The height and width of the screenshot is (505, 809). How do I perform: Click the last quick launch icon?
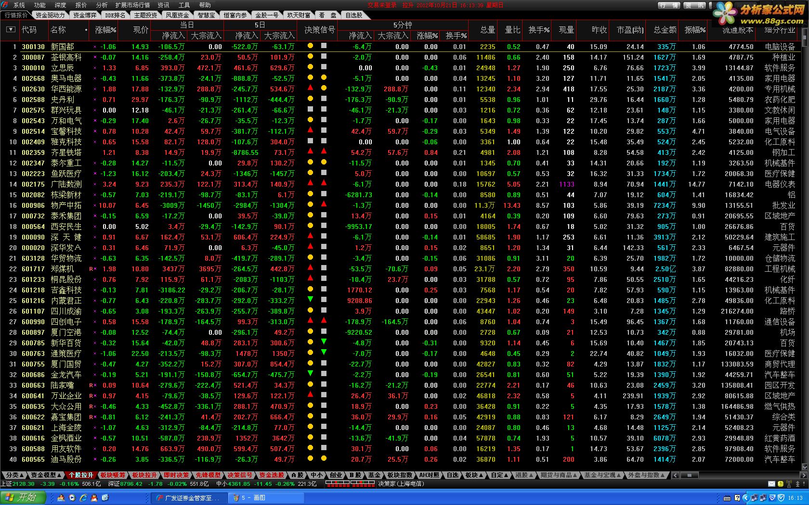click(105, 498)
